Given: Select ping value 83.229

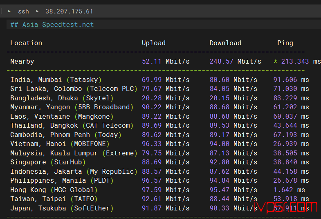Looking at the screenshot, I should pos(285,98).
